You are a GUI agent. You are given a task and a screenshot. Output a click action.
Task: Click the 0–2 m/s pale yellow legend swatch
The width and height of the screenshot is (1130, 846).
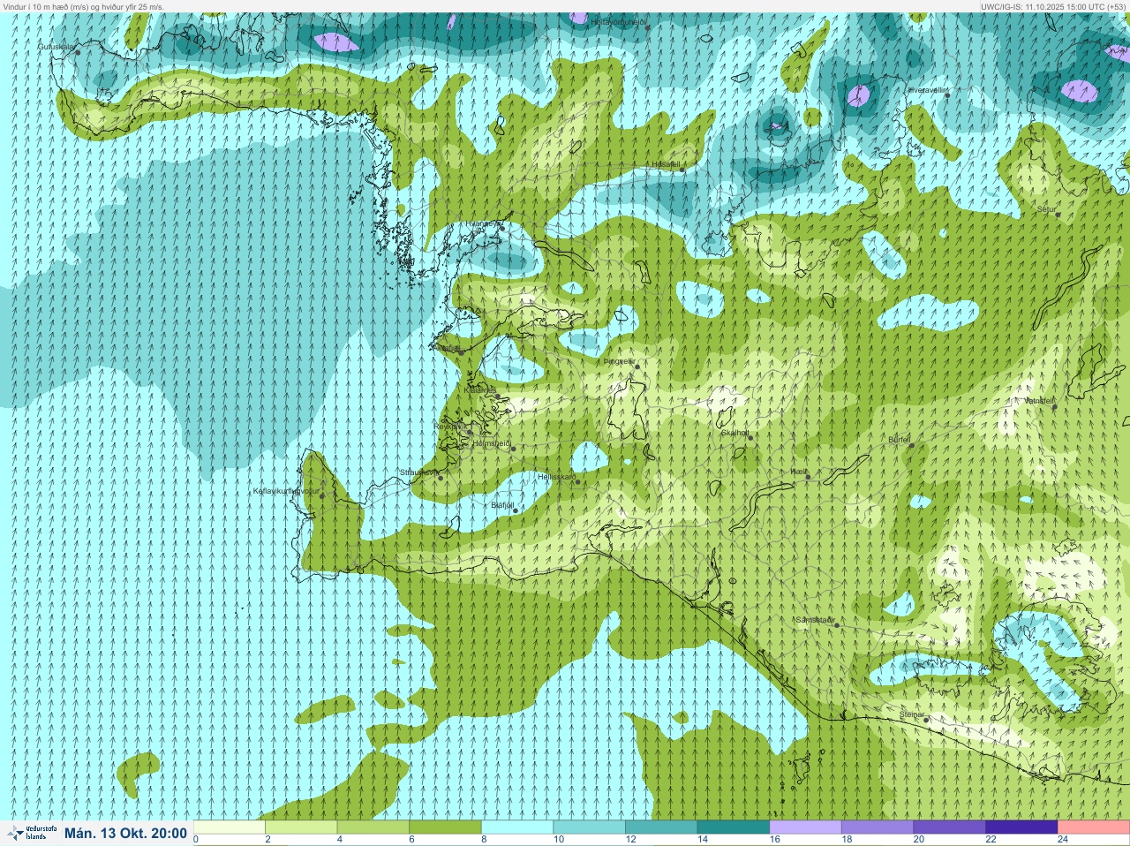pyautogui.click(x=230, y=827)
